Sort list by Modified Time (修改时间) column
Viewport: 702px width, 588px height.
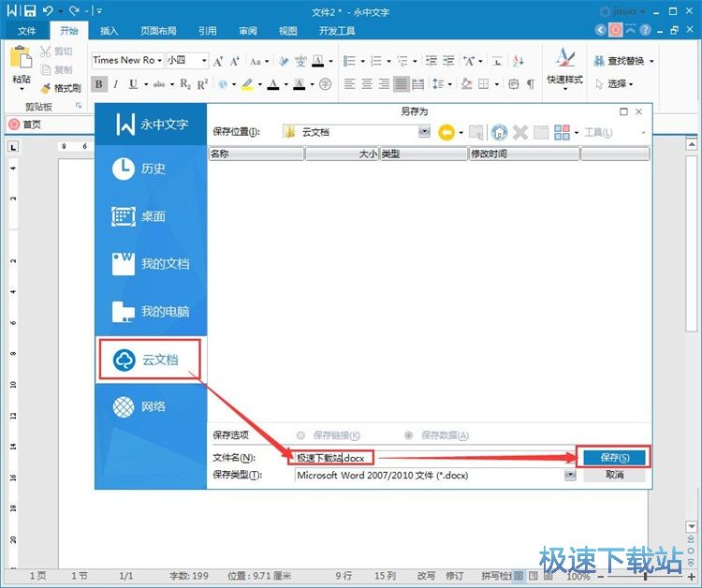point(524,154)
